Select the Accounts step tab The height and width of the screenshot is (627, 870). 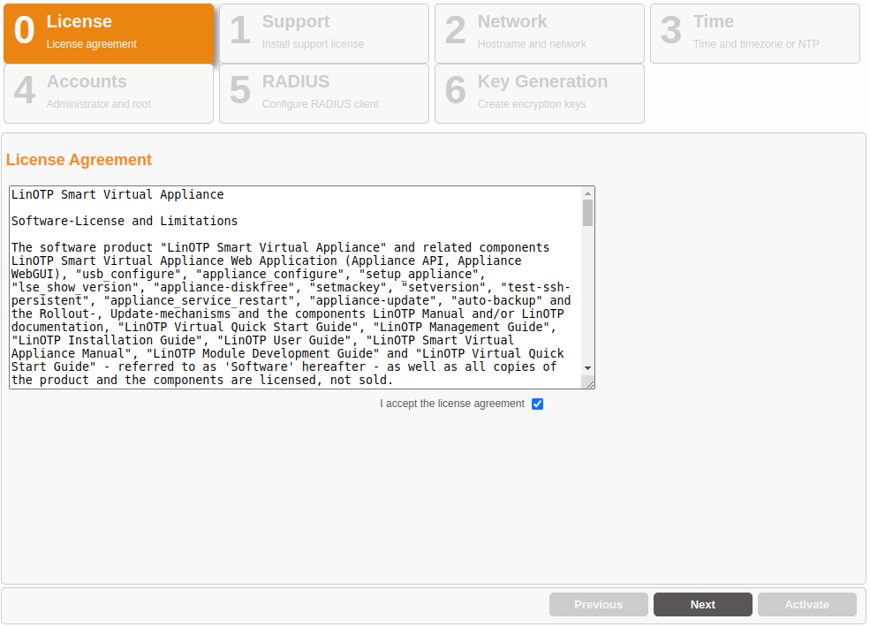108,93
